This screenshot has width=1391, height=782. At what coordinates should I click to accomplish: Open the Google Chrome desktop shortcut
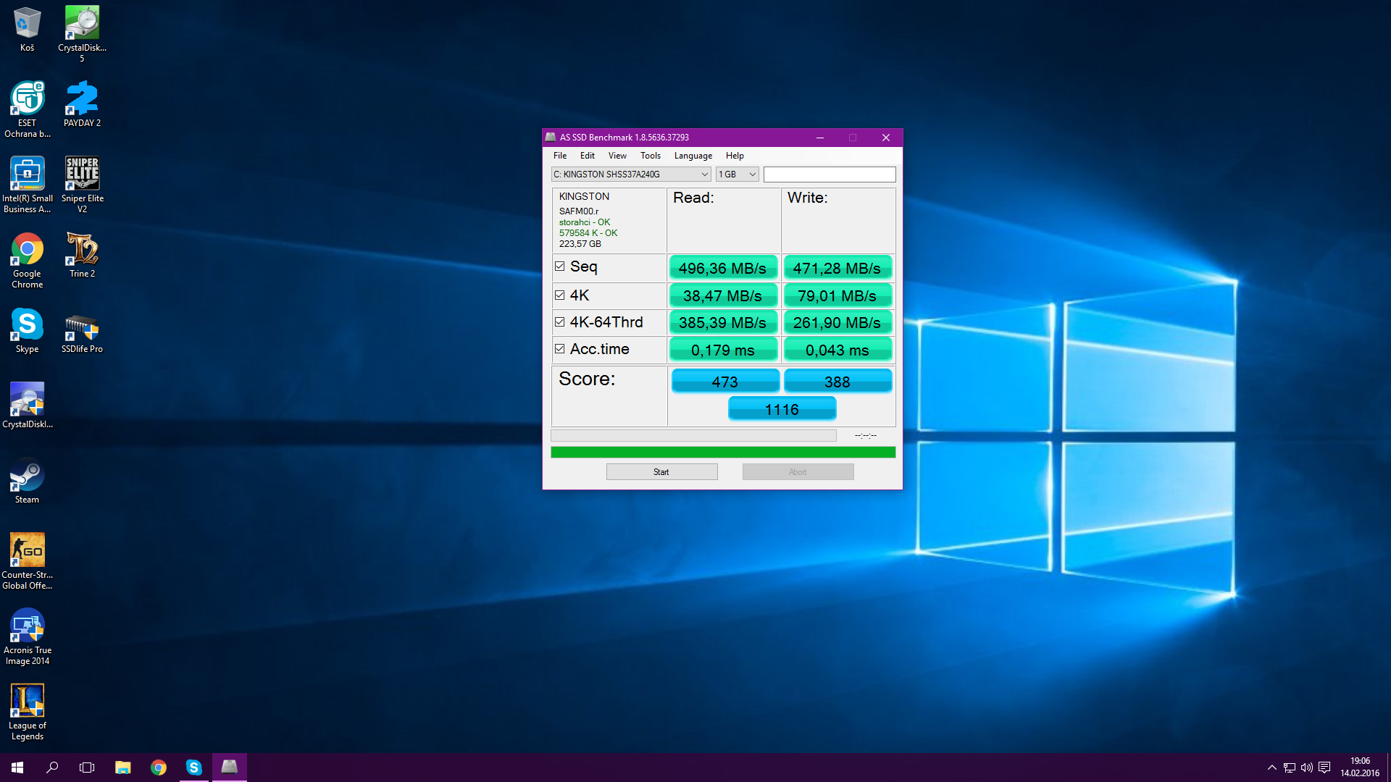27,260
